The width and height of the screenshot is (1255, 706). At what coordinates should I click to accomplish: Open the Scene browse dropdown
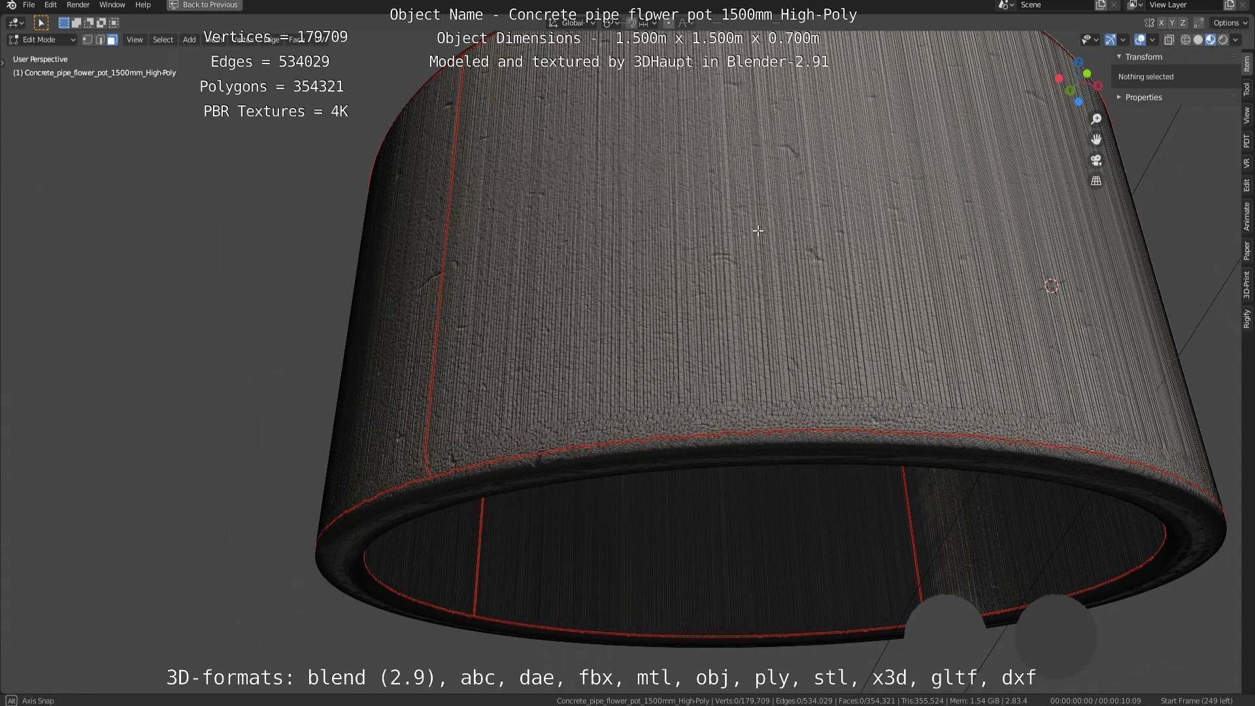[1006, 5]
